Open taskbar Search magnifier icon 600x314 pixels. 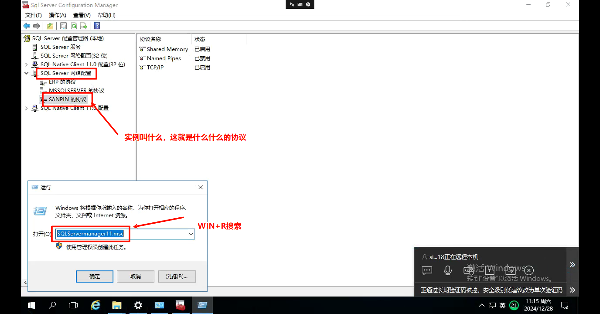(52, 305)
